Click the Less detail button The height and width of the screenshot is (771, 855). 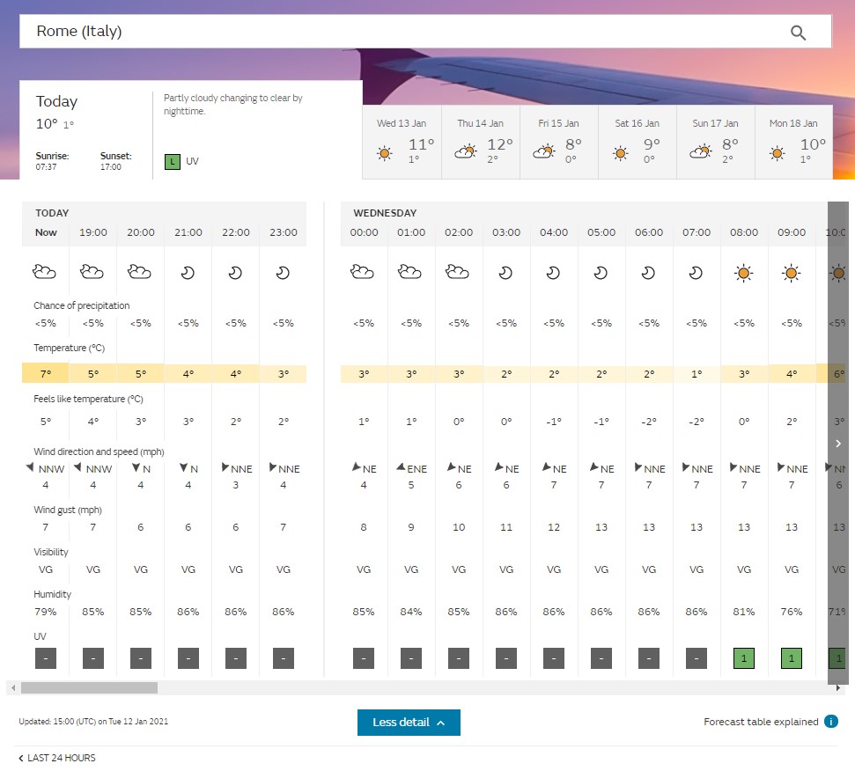pos(409,722)
